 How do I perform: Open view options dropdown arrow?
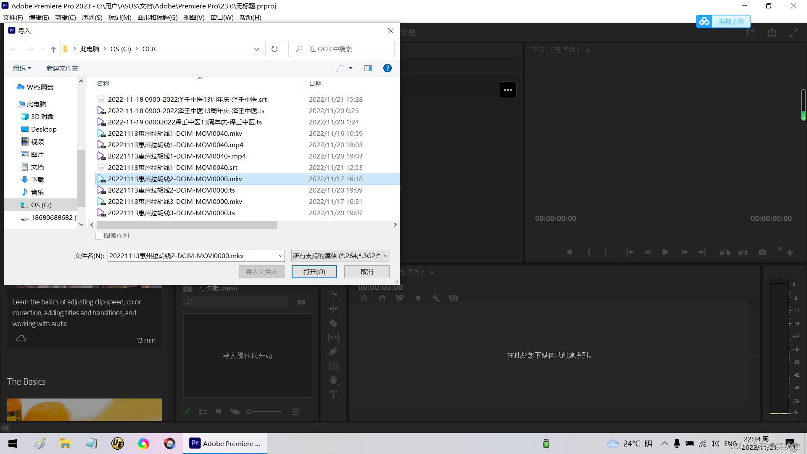[351, 68]
